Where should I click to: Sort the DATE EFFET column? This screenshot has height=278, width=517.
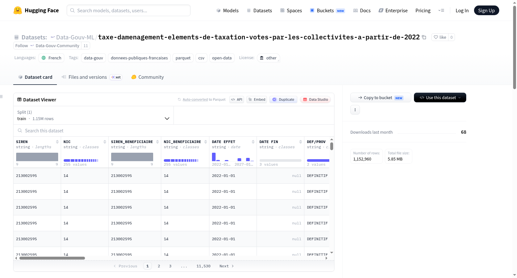pos(253,142)
